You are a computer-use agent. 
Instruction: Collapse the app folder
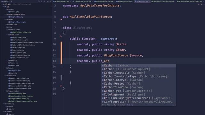click(3, 7)
